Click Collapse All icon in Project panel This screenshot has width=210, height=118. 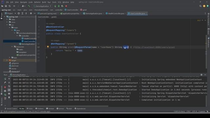[x=26, y=13]
